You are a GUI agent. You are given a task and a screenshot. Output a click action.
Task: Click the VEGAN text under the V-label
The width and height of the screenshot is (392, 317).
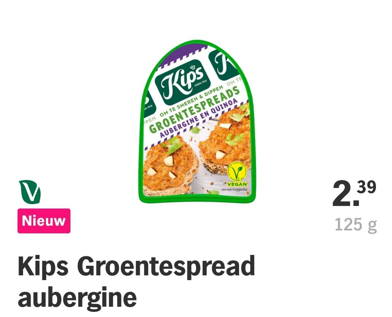click(237, 184)
